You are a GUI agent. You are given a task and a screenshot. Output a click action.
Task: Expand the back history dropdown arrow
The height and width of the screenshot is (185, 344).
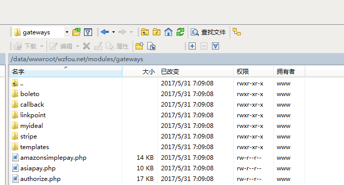tap(113, 32)
